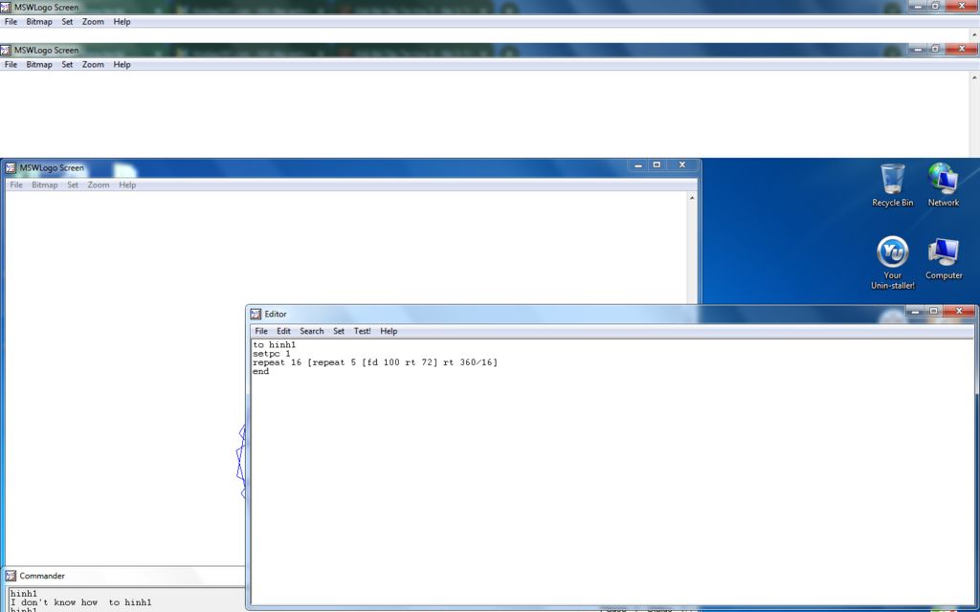Viewport: 980px width, 612px height.
Task: Open Bitmap menu in second MSWLogo Screen window
Action: 39,64
